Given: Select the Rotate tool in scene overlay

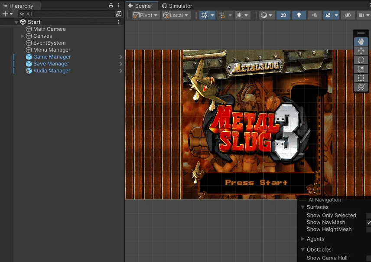Looking at the screenshot, I should coord(361,60).
